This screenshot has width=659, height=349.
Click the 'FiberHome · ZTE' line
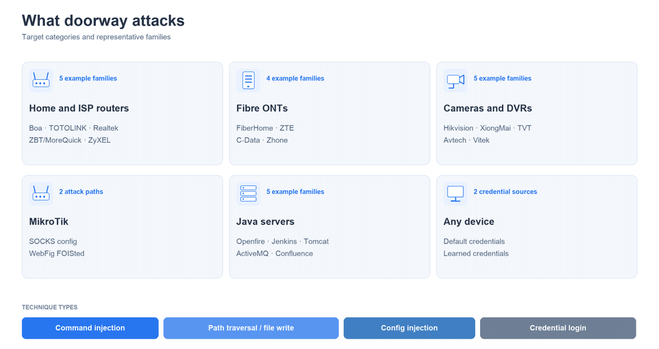[265, 128]
